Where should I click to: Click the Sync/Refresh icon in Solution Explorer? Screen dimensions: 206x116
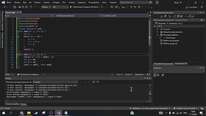174,16
